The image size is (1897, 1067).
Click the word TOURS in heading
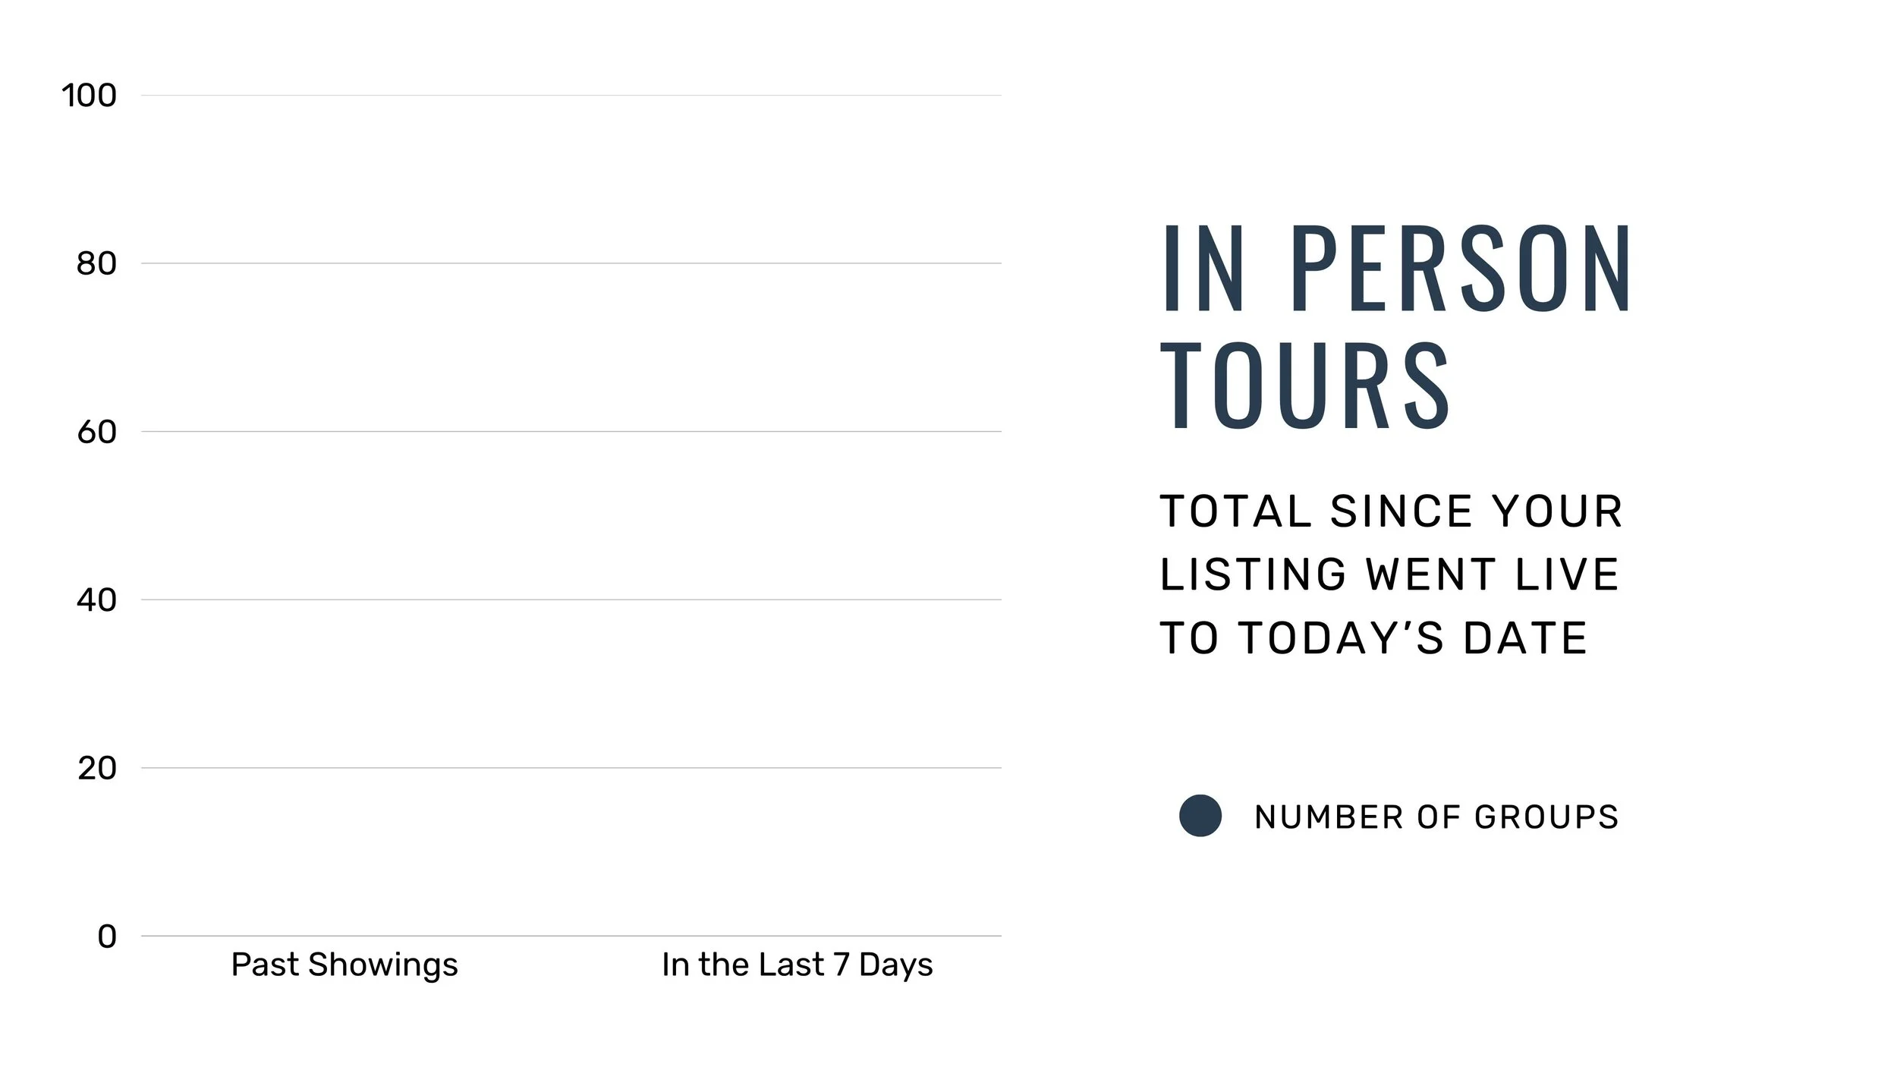point(1306,386)
